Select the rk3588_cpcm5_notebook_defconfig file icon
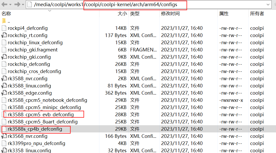Viewport: 276px width, 153px height. [4, 100]
